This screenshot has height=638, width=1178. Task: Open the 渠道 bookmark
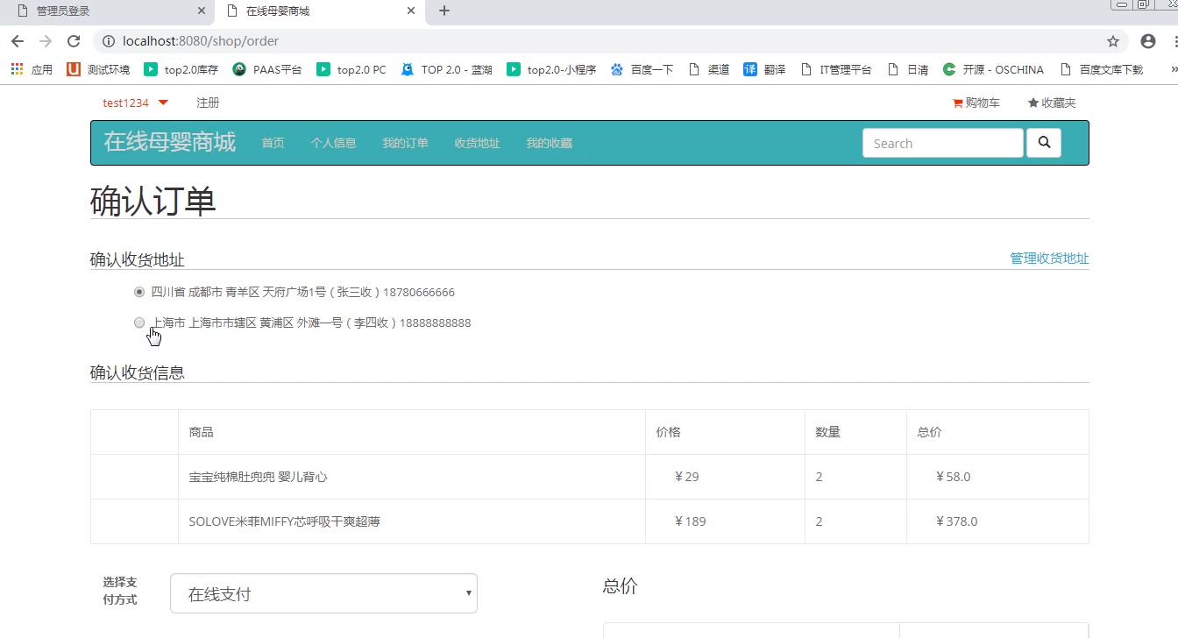coord(709,69)
